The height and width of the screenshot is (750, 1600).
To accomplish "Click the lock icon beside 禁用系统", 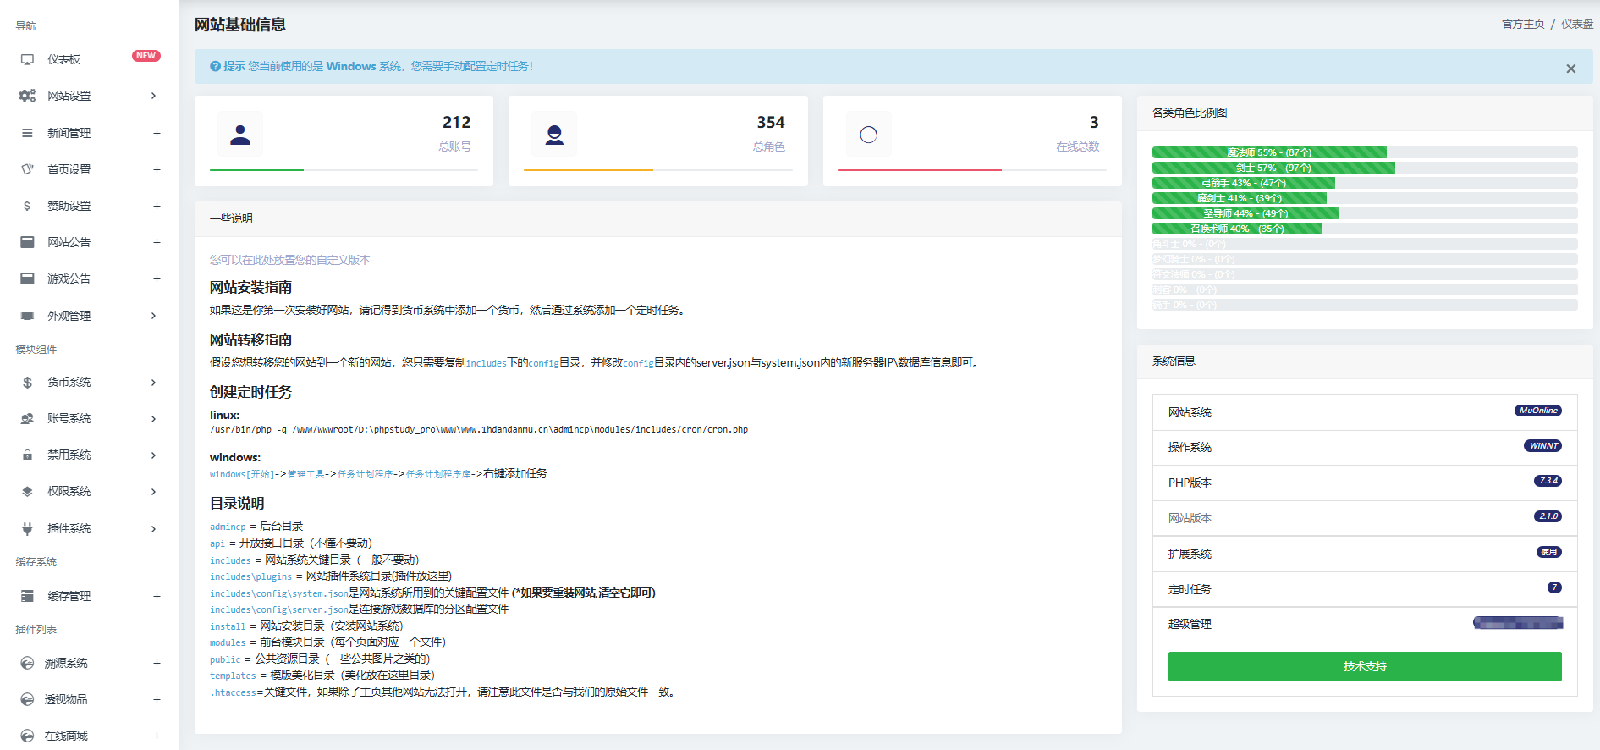I will coord(27,455).
